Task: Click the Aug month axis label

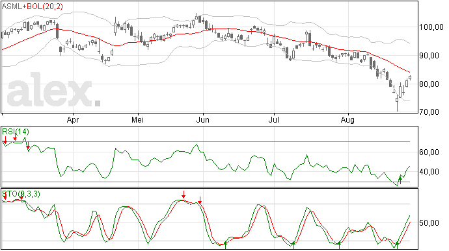Action: pos(347,120)
